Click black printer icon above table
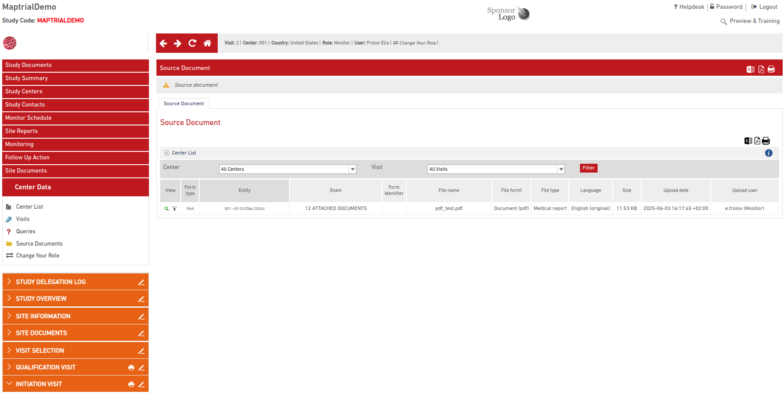Viewport: 784px width, 394px height. click(x=766, y=141)
